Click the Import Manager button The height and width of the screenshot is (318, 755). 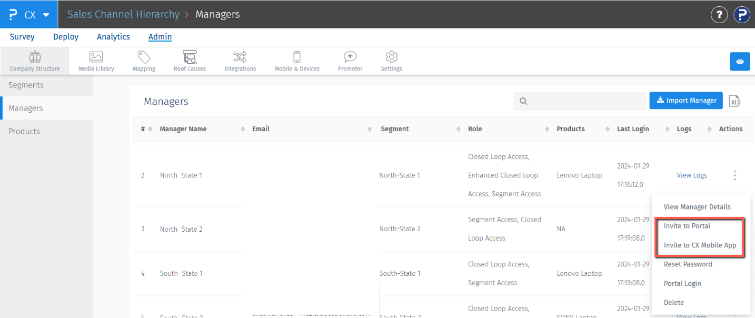(x=687, y=101)
